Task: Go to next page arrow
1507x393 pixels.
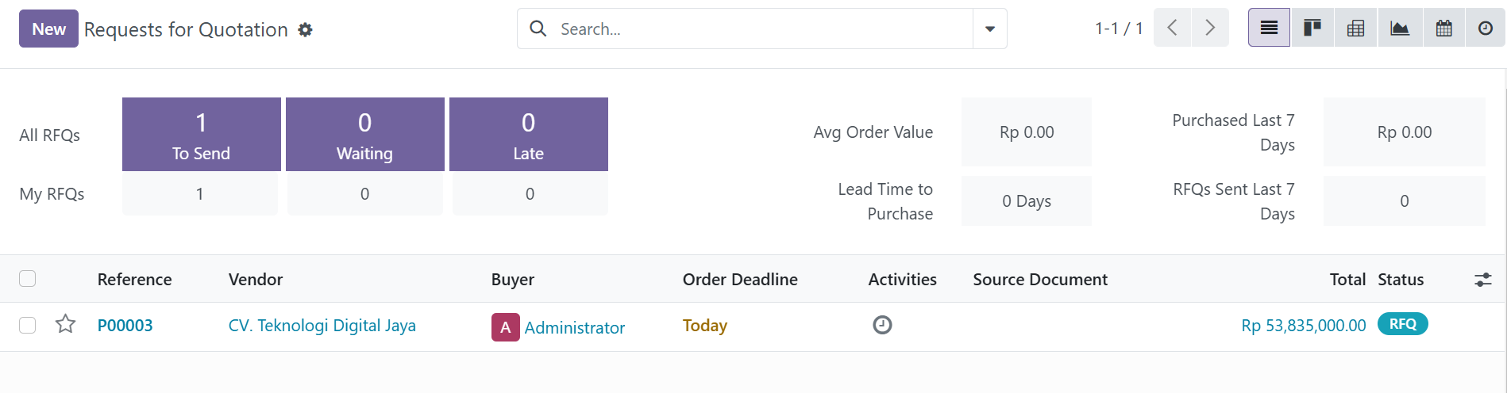Action: pos(1210,29)
